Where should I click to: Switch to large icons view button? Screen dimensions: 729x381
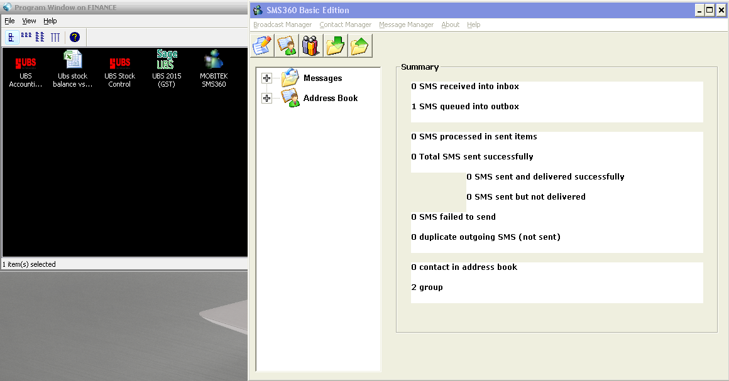(11, 37)
